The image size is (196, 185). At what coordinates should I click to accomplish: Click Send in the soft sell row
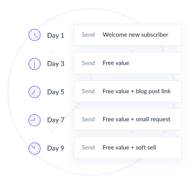point(88,148)
